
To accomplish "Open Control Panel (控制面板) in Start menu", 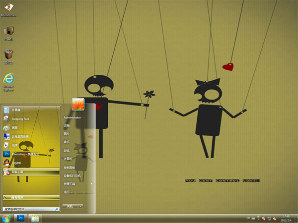I will coord(69,167).
